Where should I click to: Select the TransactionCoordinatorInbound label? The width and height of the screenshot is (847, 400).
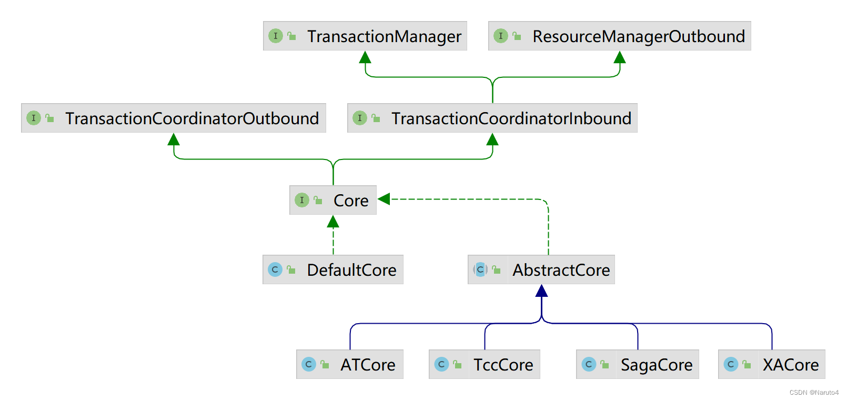pos(511,118)
